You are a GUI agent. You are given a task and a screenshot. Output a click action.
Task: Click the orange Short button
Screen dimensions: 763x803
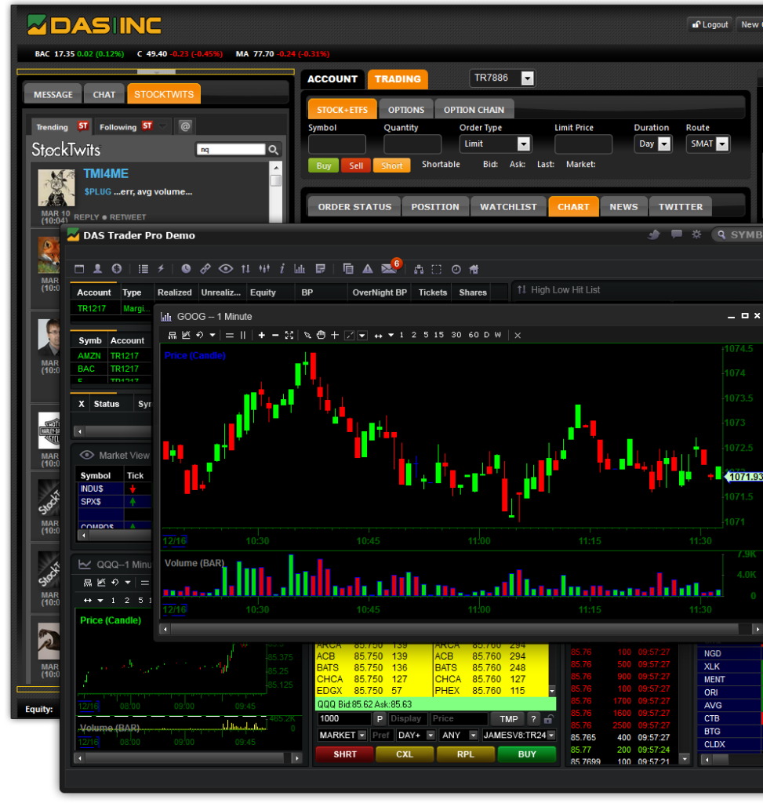coord(392,165)
